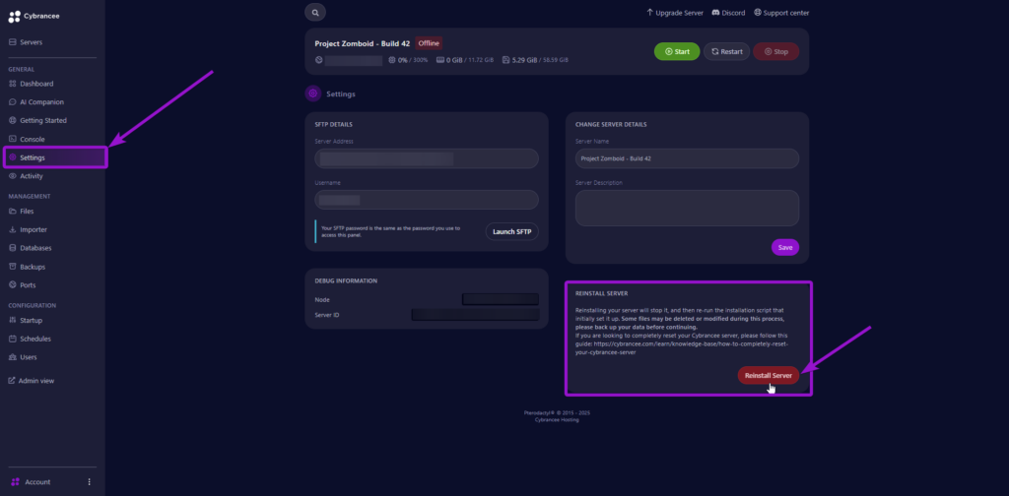The height and width of the screenshot is (496, 1009).
Task: Click the Launch SFTP button
Action: (x=511, y=231)
